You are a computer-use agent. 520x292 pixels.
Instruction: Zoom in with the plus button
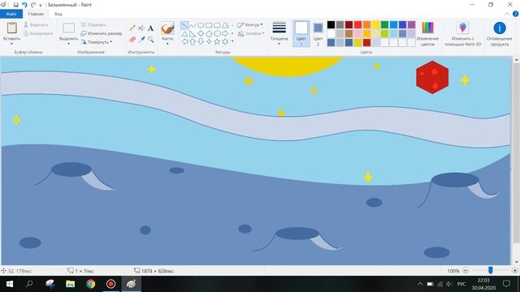(x=514, y=270)
